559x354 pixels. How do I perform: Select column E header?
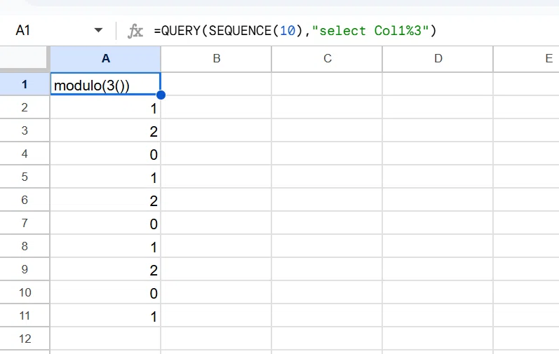click(x=527, y=59)
